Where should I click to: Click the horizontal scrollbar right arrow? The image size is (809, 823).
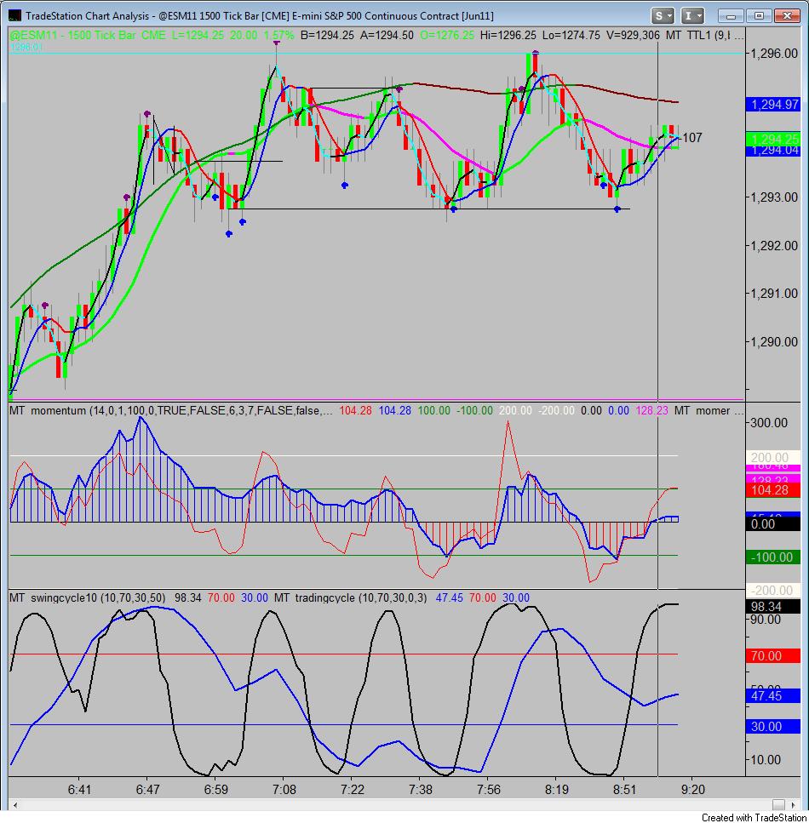click(x=793, y=804)
